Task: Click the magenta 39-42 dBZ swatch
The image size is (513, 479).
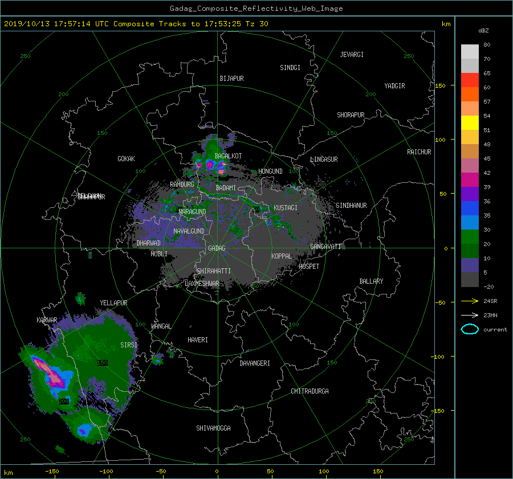Action: [470, 180]
